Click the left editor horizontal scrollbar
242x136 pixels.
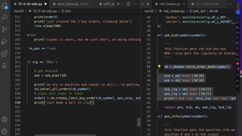click(x=65, y=135)
